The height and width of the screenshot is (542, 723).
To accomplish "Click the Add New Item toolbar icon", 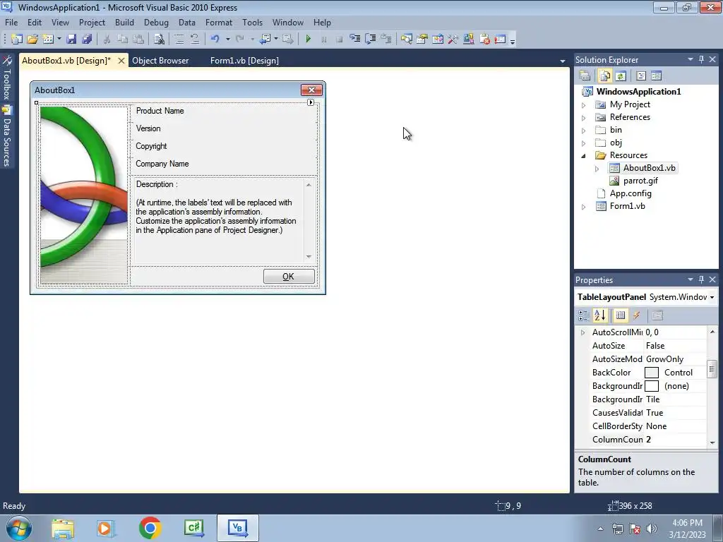I will 47,40.
